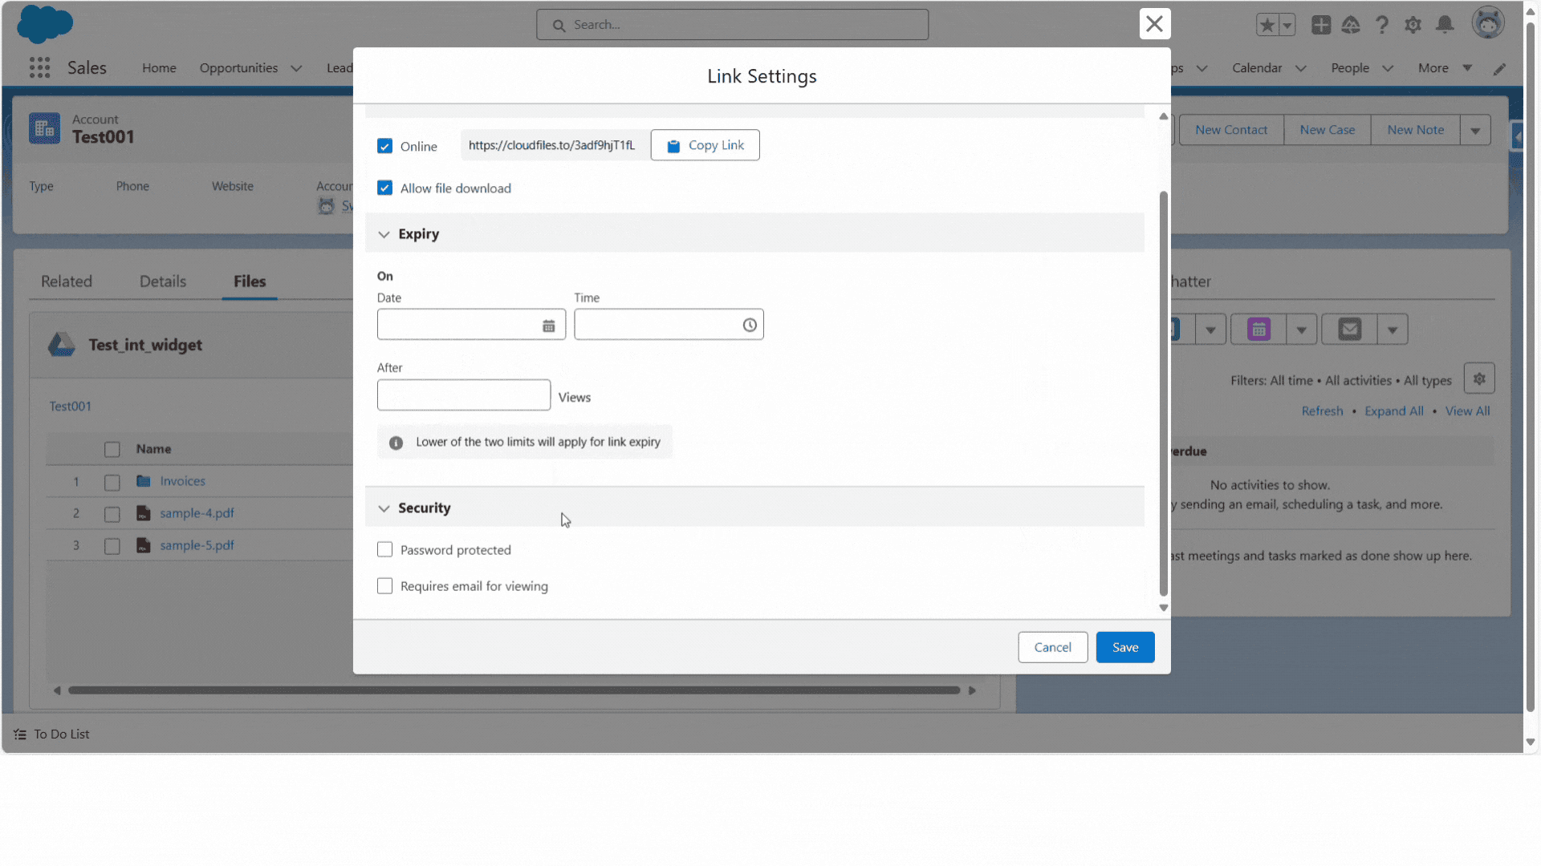Screen dimensions: 1541x866
Task: Enable Password protected security
Action: pos(385,550)
